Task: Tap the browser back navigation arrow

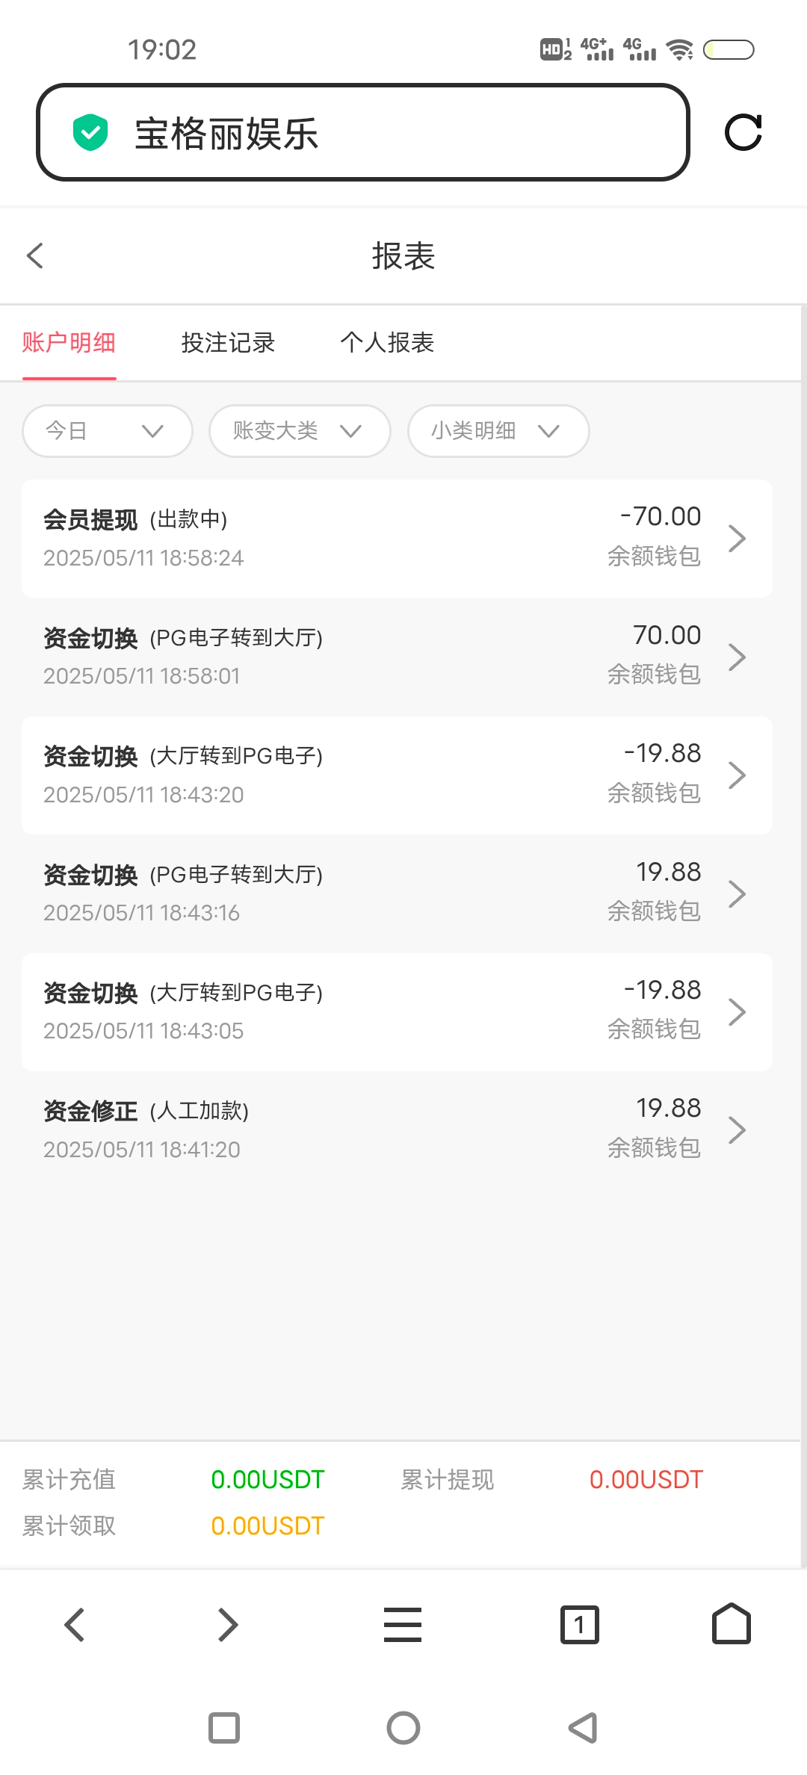Action: 75,1625
